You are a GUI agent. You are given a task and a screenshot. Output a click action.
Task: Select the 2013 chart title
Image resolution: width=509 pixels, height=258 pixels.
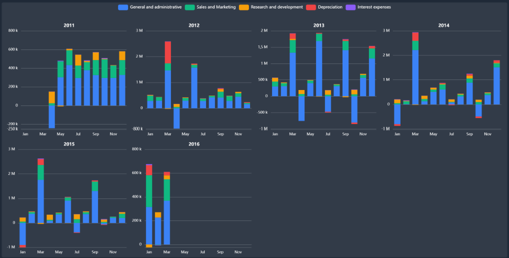[x=319, y=25]
